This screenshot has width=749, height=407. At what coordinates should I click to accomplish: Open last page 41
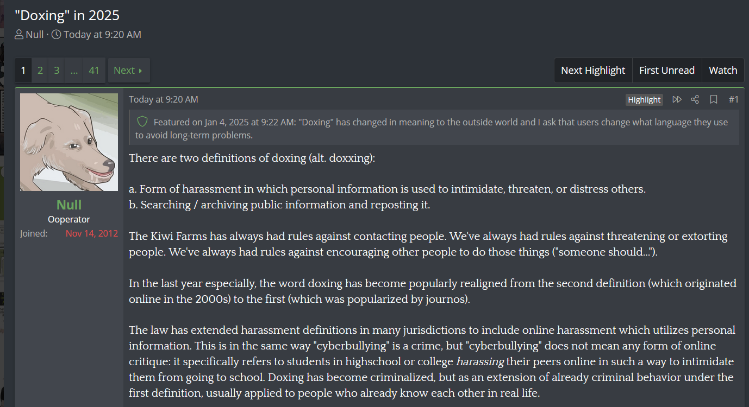(x=94, y=71)
